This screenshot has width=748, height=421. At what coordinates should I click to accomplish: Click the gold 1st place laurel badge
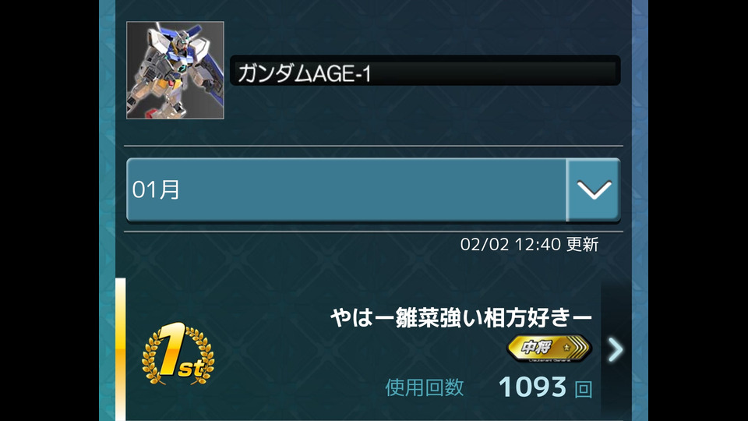178,354
